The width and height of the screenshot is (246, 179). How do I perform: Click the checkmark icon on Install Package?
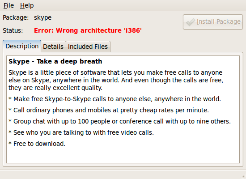[x=191, y=22]
